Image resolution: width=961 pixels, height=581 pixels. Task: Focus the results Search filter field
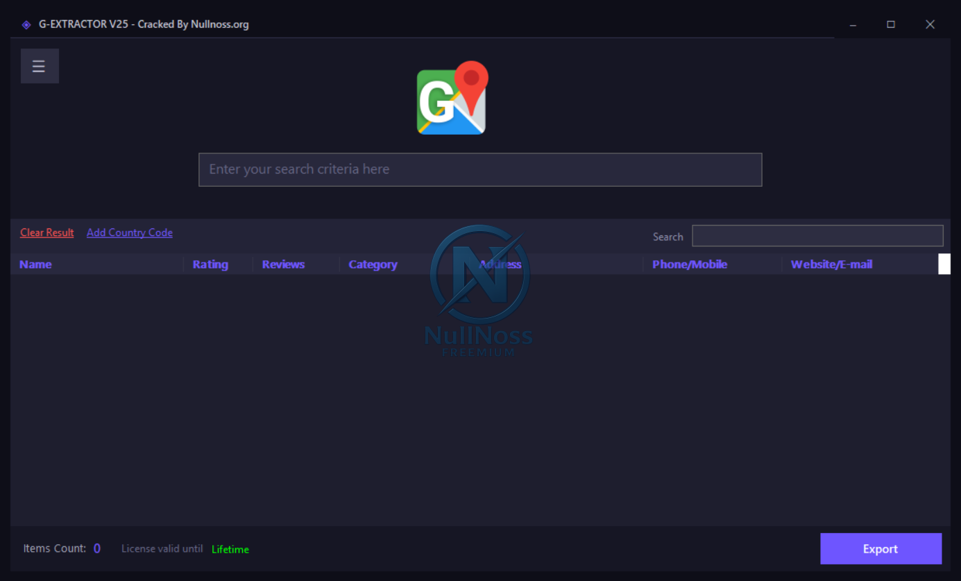point(817,236)
